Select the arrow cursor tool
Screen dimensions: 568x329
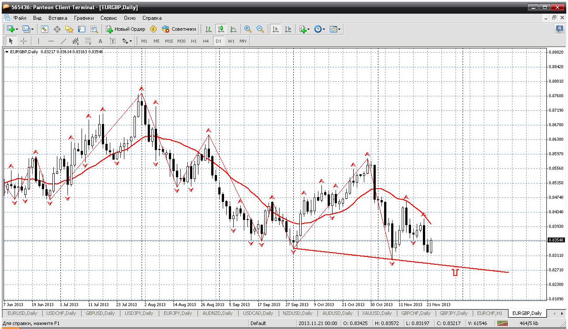11,41
